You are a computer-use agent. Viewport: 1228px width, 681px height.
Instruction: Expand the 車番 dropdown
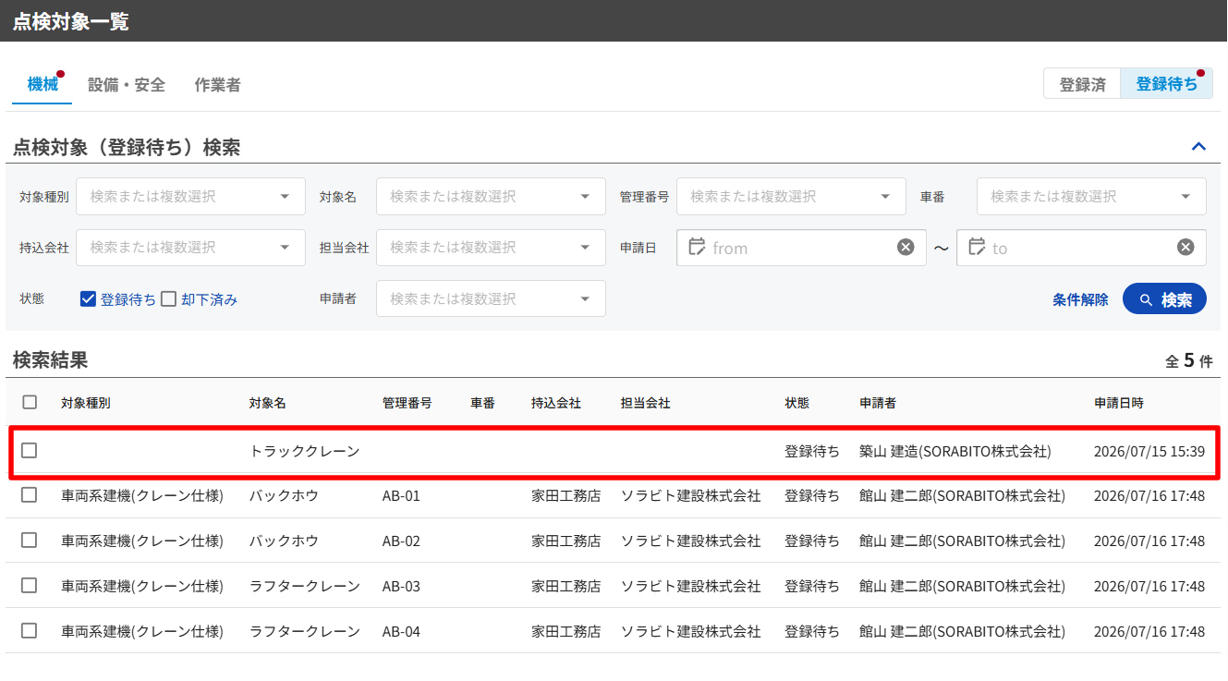click(1091, 196)
